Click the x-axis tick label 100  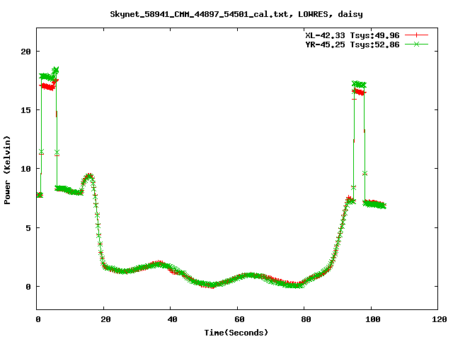tap(373, 319)
